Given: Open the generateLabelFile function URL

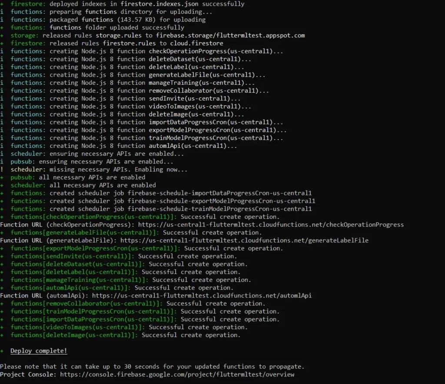Looking at the screenshot, I should click(x=244, y=240).
